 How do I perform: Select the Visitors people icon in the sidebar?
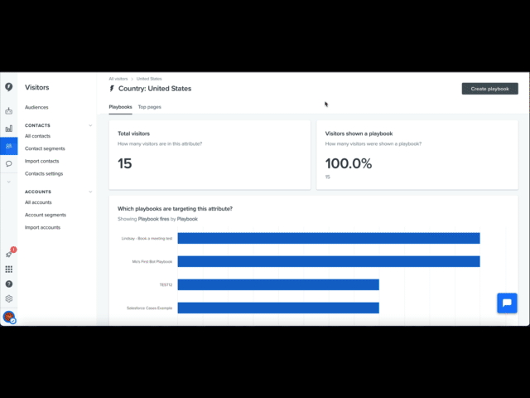(x=9, y=146)
